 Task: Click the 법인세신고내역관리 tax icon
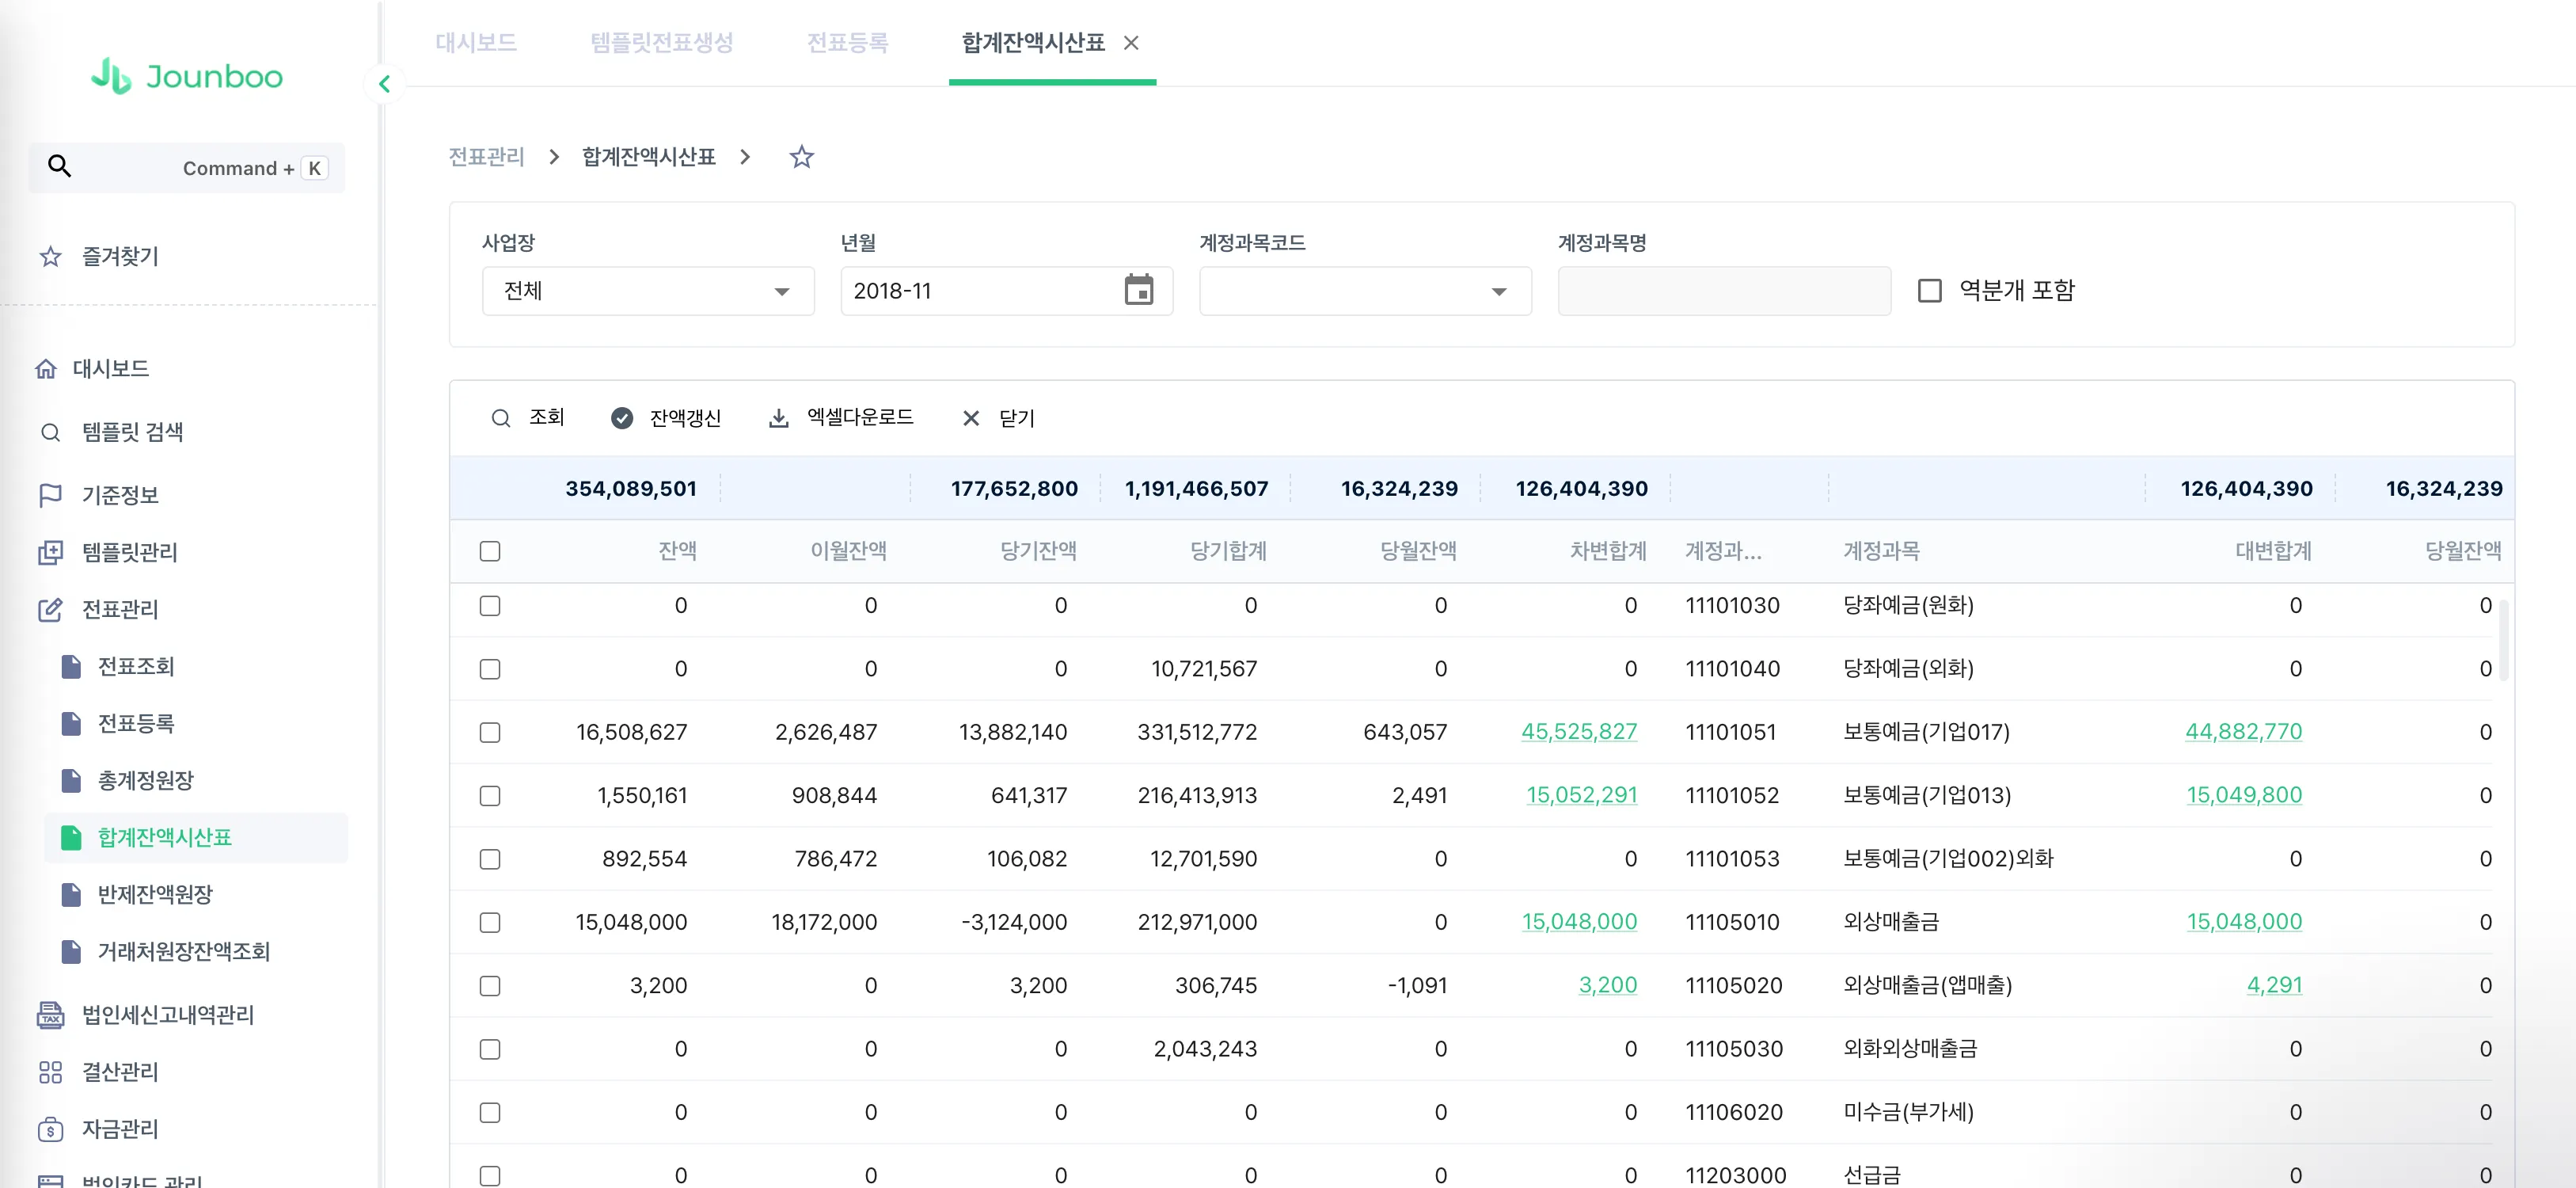point(50,1015)
